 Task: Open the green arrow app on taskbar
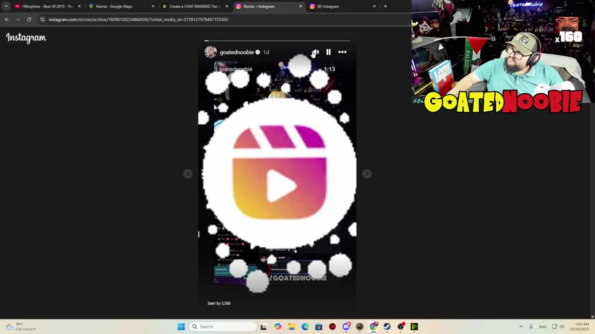pyautogui.click(x=414, y=327)
